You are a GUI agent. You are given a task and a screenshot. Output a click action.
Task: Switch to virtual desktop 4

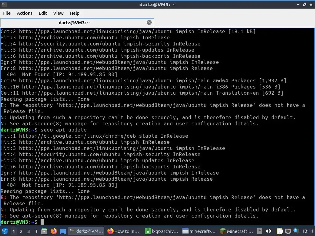[36, 231]
